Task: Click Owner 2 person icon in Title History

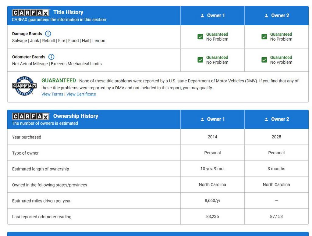Action: [266, 16]
